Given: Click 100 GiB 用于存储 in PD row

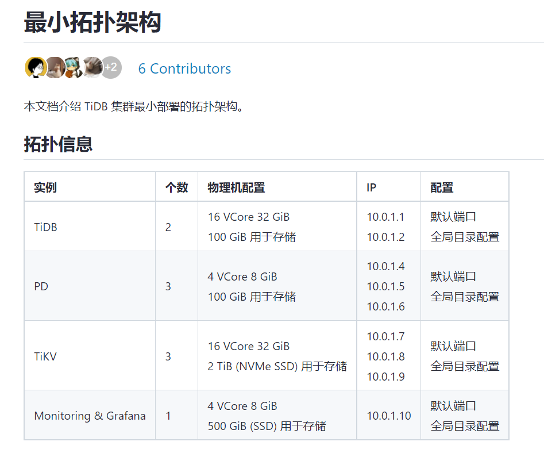Looking at the screenshot, I should tap(252, 297).
